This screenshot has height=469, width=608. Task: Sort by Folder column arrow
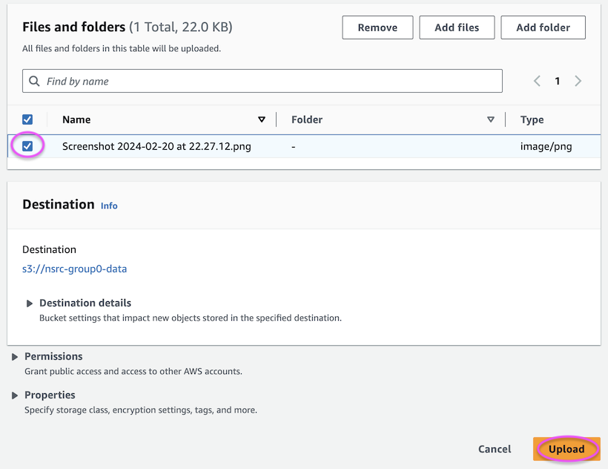point(490,119)
